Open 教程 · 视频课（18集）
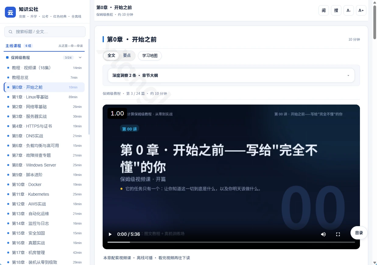The image size is (377, 265). click(x=44, y=68)
